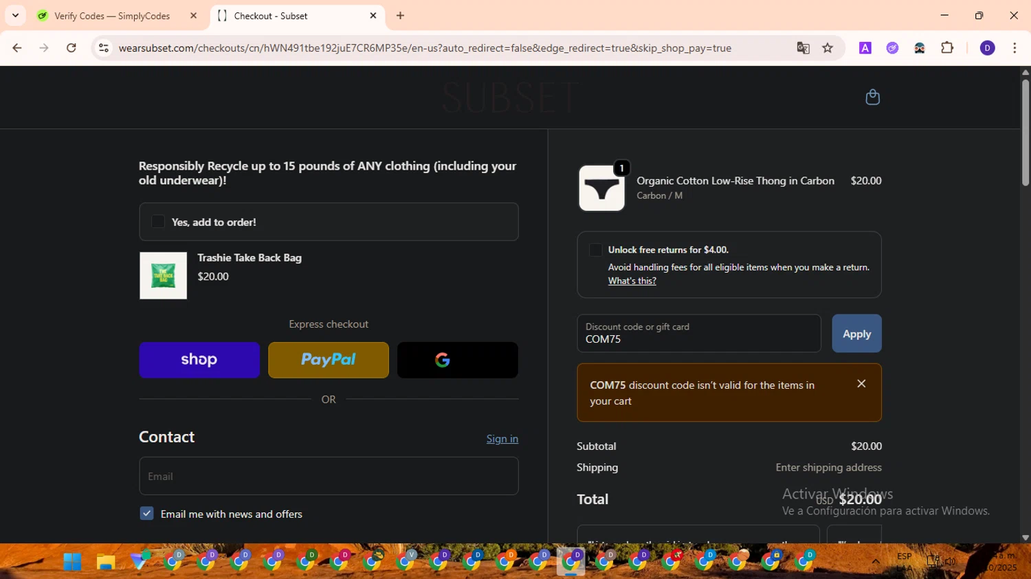Click the 'Carbon / M' variant text
Viewport: 1031px width, 579px height.
point(659,196)
